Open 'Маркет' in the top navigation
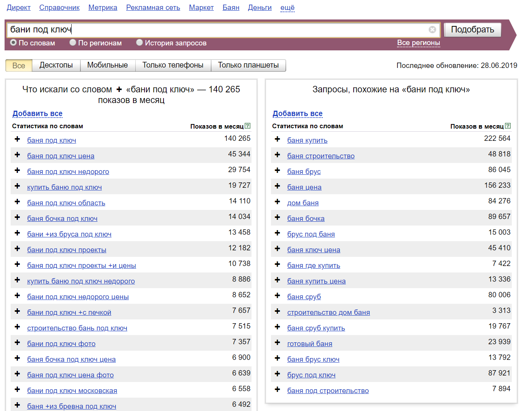 201,8
